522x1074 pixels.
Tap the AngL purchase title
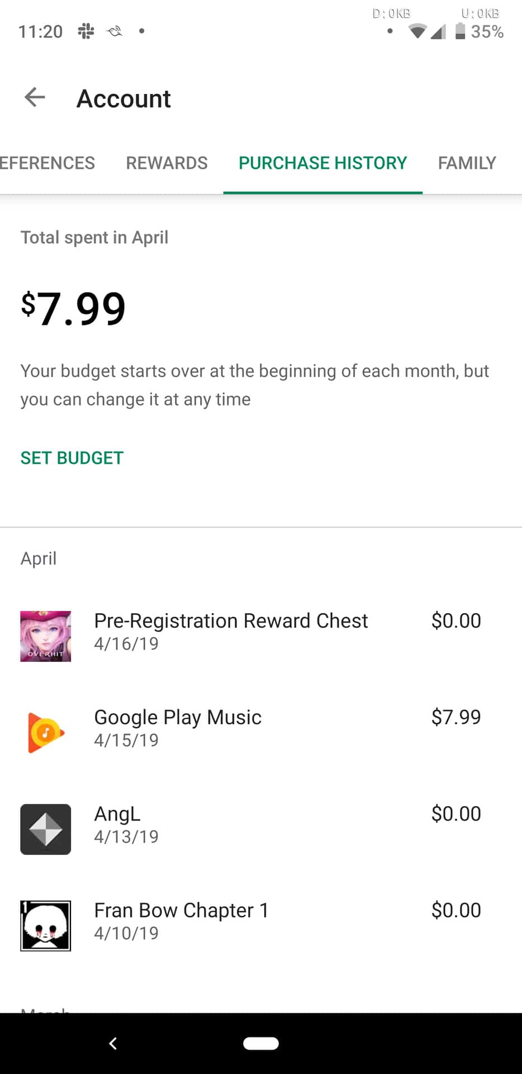(x=117, y=814)
